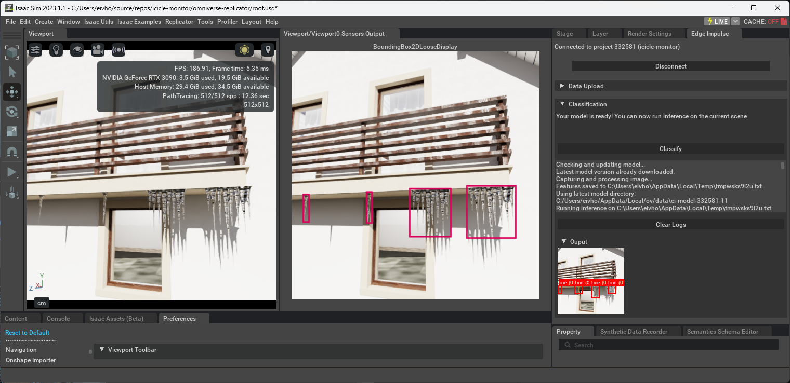Open the Tools menu

click(205, 22)
